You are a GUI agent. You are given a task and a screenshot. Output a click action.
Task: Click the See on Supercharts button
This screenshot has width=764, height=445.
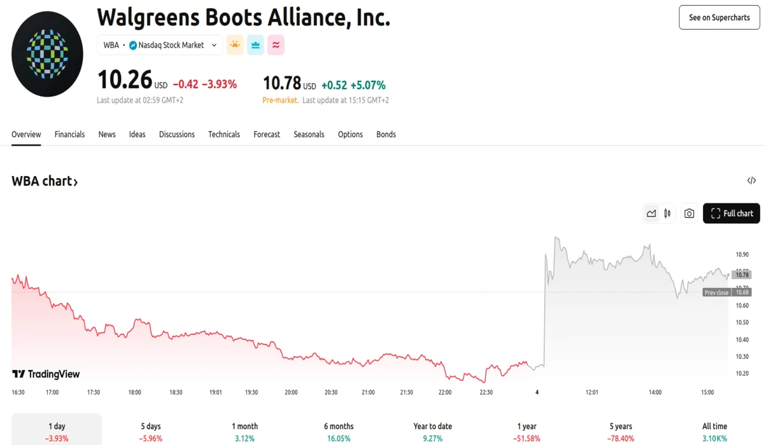[x=719, y=18]
